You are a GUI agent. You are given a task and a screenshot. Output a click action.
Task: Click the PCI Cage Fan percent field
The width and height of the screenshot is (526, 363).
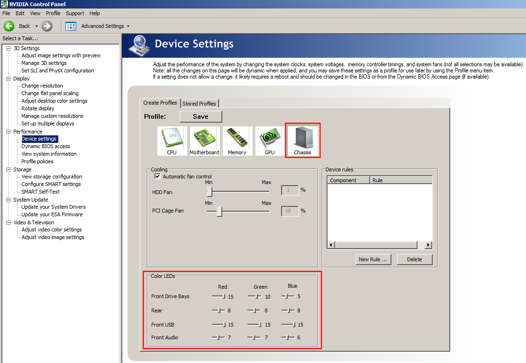pyautogui.click(x=290, y=211)
